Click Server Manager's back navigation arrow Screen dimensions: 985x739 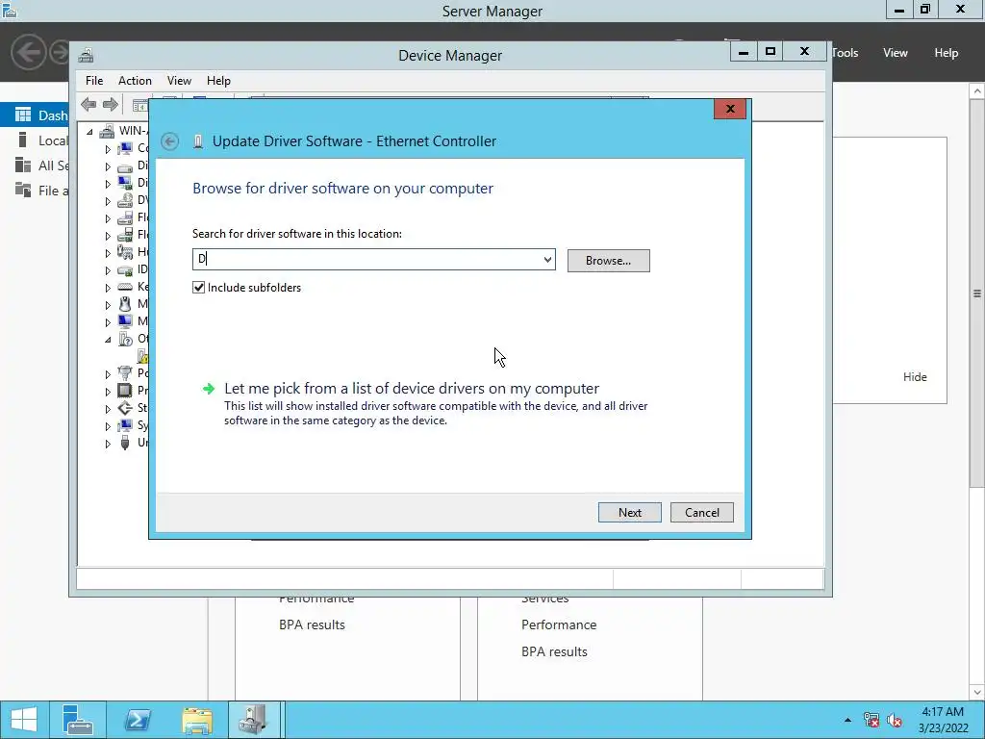tap(28, 52)
